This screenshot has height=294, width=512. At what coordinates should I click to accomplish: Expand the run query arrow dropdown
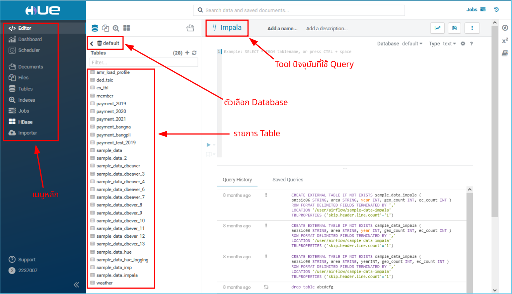pyautogui.click(x=214, y=145)
